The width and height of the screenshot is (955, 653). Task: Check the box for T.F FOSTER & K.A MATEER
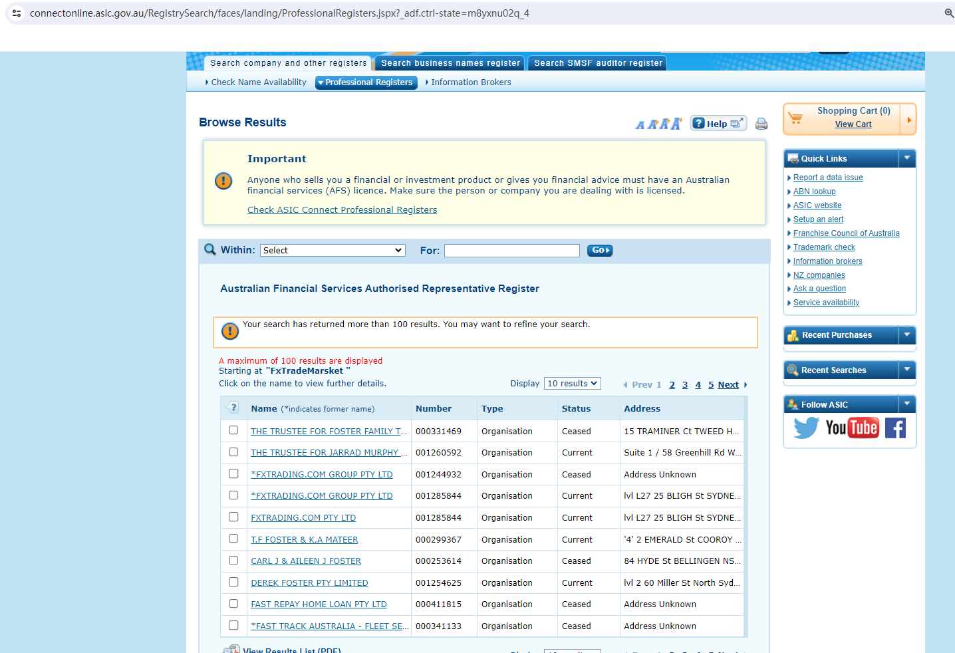pos(233,539)
